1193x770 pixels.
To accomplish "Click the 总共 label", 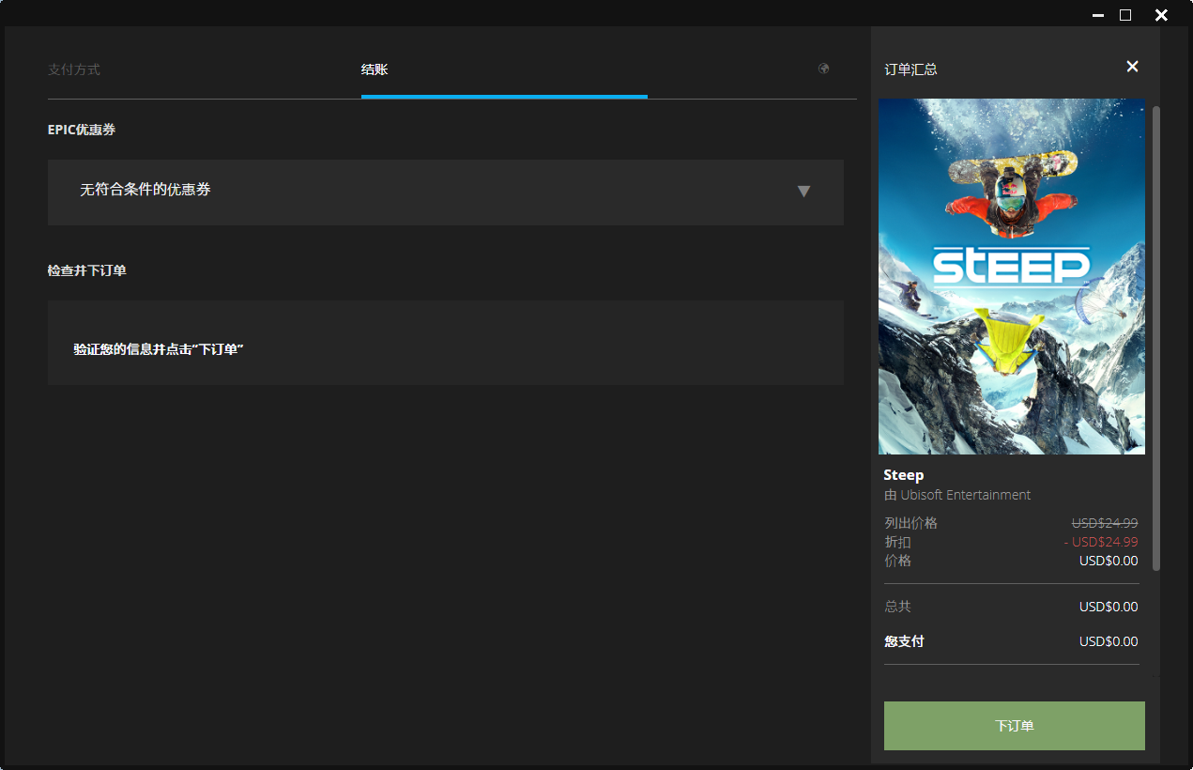I will click(x=897, y=607).
